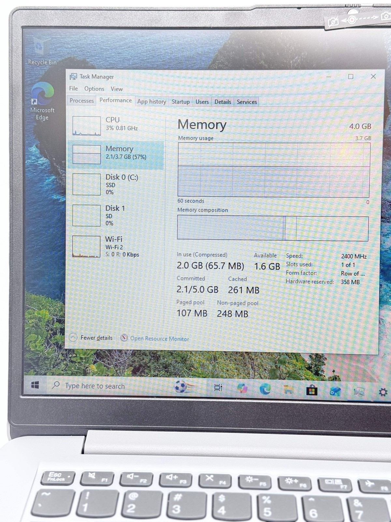This screenshot has height=522, width=391.
Task: Click the Disk 0 (C:) label
Action: click(122, 177)
